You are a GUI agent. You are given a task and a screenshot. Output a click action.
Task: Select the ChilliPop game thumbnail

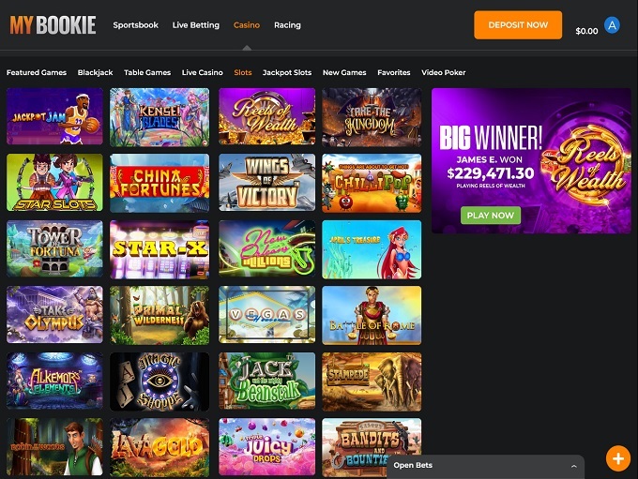[x=372, y=183]
